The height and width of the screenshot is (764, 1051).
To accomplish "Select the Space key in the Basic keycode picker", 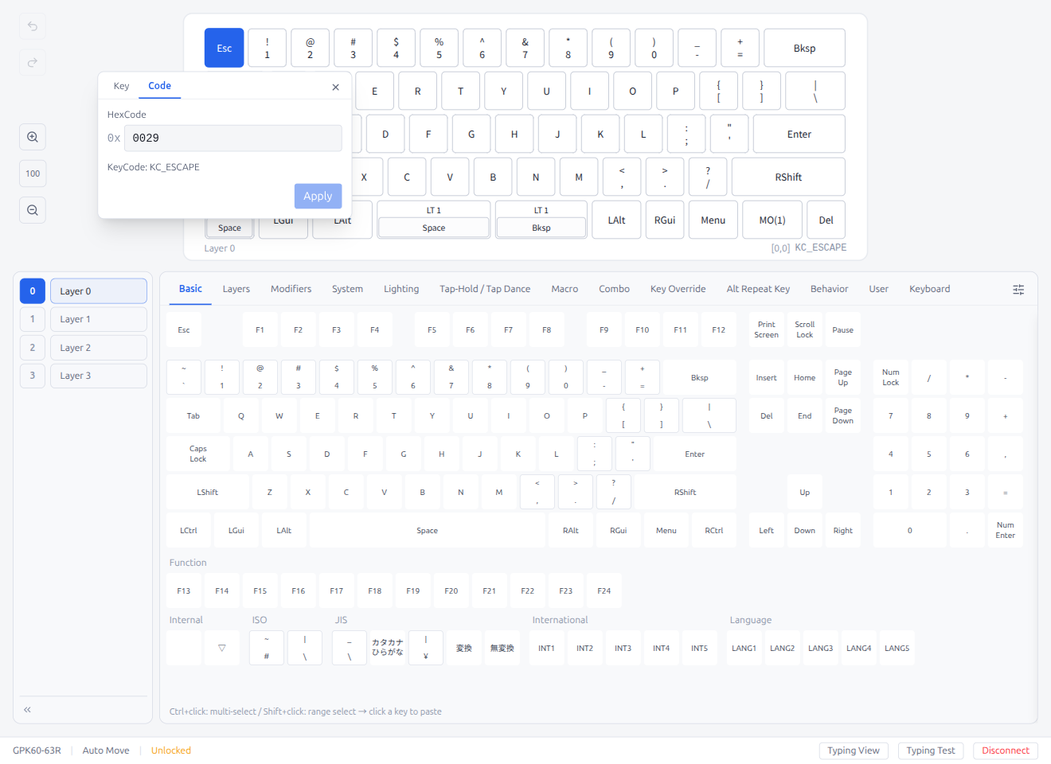I will click(x=427, y=529).
